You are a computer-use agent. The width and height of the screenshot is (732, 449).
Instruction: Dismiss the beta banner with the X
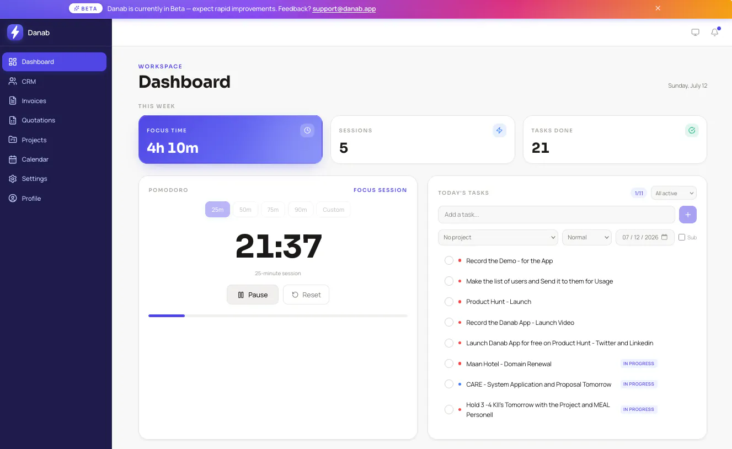658,8
